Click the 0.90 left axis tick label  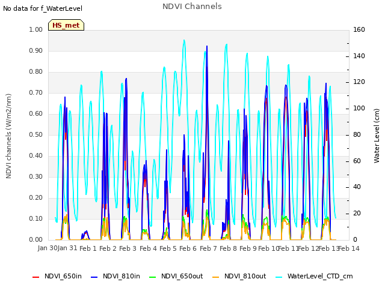pyautogui.click(x=36, y=50)
